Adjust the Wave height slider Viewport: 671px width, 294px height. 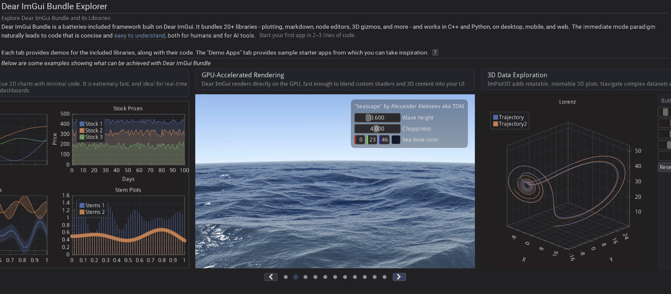point(377,118)
